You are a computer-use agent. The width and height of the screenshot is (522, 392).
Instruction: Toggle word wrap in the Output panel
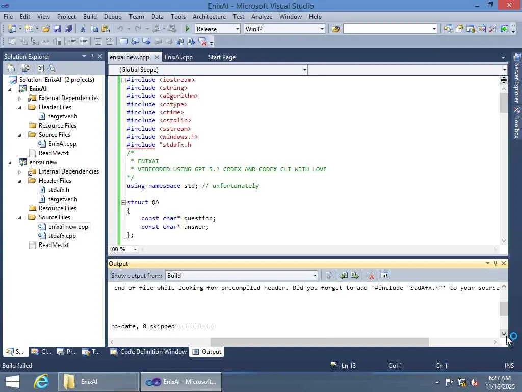pyautogui.click(x=384, y=276)
